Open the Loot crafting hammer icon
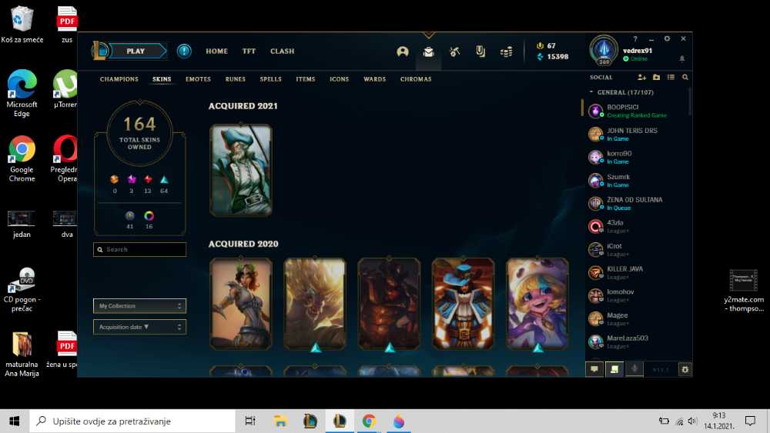Screen dimensions: 770x433 pyautogui.click(x=454, y=52)
